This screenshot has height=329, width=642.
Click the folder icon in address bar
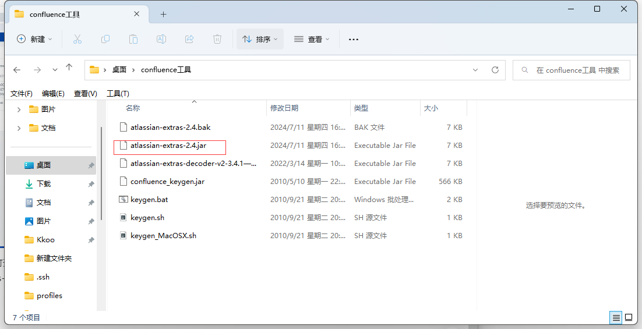pos(94,69)
